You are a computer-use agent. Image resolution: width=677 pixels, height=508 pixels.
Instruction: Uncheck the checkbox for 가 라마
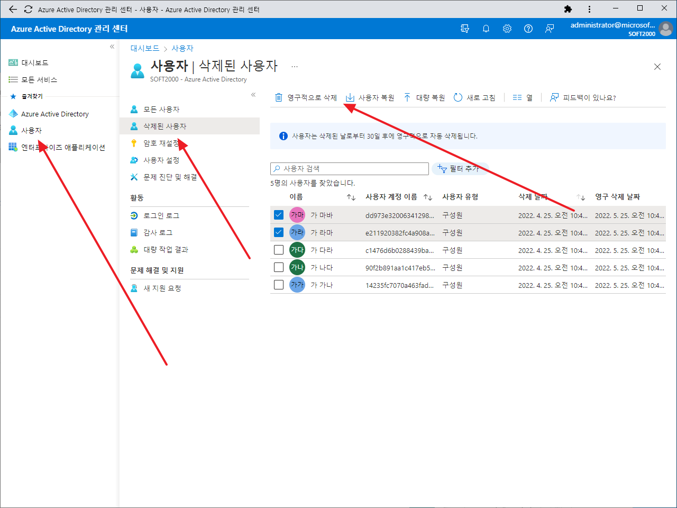click(279, 232)
